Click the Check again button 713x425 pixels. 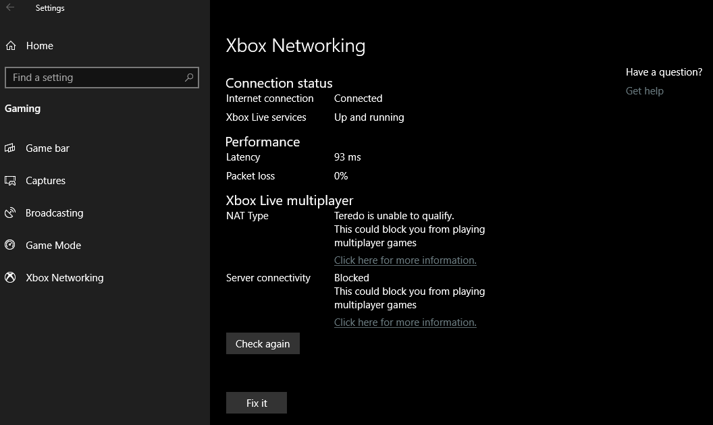pos(263,343)
